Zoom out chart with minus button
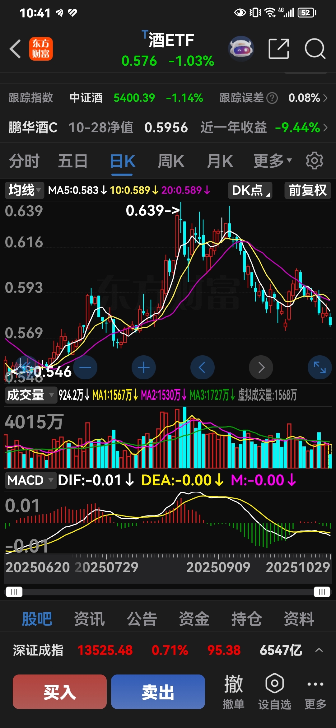336x728 pixels. click(x=85, y=367)
